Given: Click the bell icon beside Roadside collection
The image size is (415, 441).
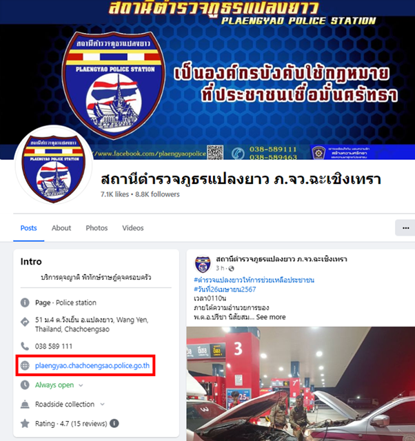Looking at the screenshot, I should coord(25,404).
